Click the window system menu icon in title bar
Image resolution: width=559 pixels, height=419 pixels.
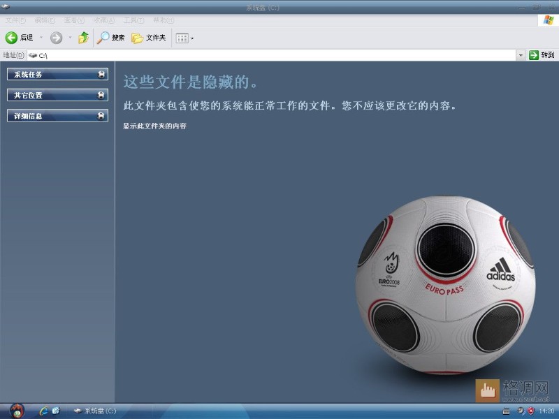pyautogui.click(x=6, y=6)
